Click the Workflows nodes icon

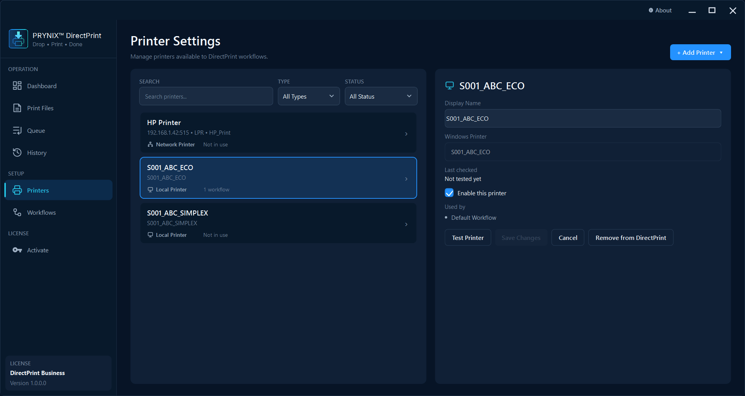[x=17, y=212]
